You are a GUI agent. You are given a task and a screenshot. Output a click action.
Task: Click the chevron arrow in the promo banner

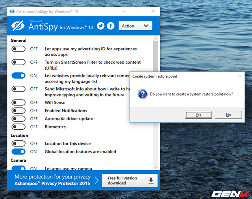point(97,181)
